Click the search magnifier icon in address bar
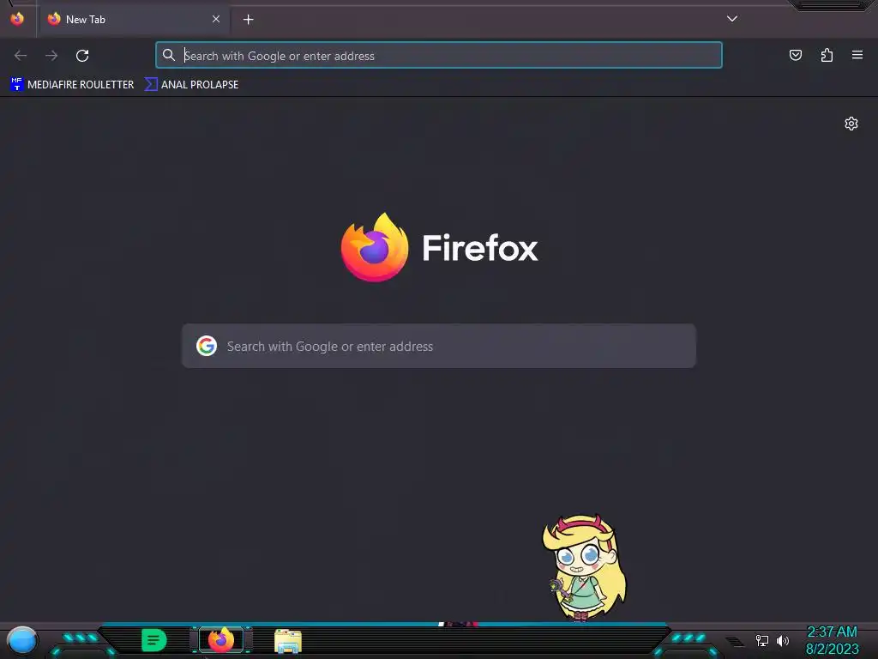The image size is (878, 659). 169,55
